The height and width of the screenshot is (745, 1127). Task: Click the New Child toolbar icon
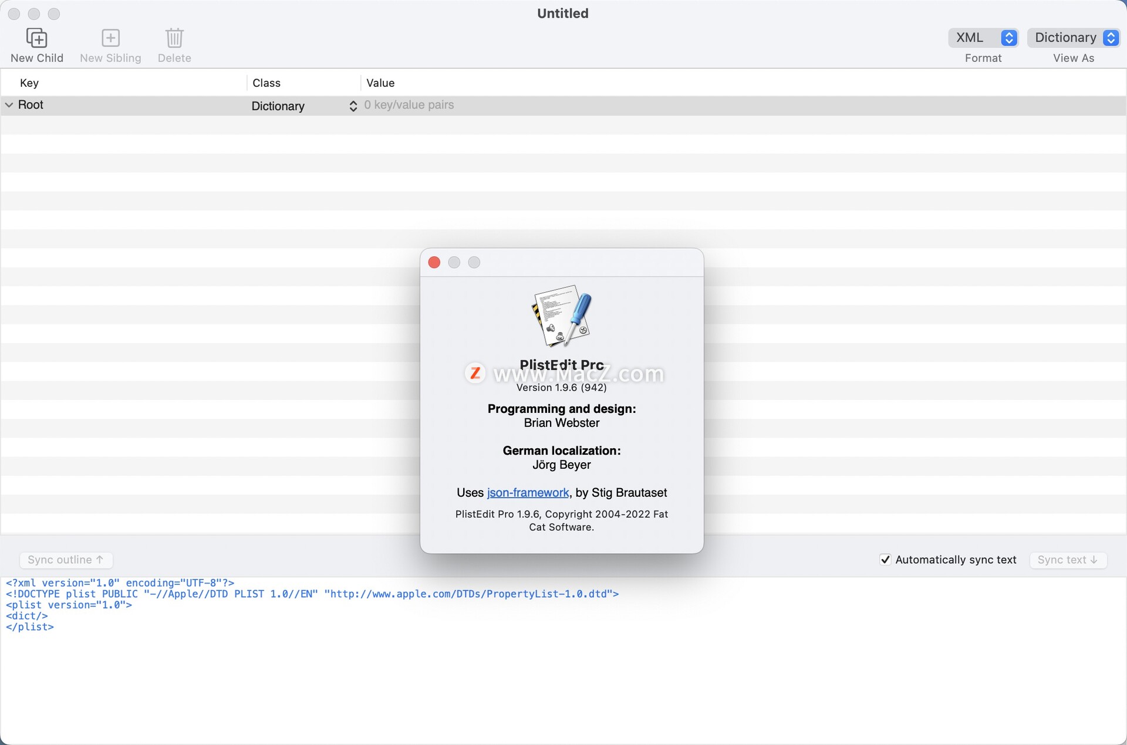click(36, 38)
